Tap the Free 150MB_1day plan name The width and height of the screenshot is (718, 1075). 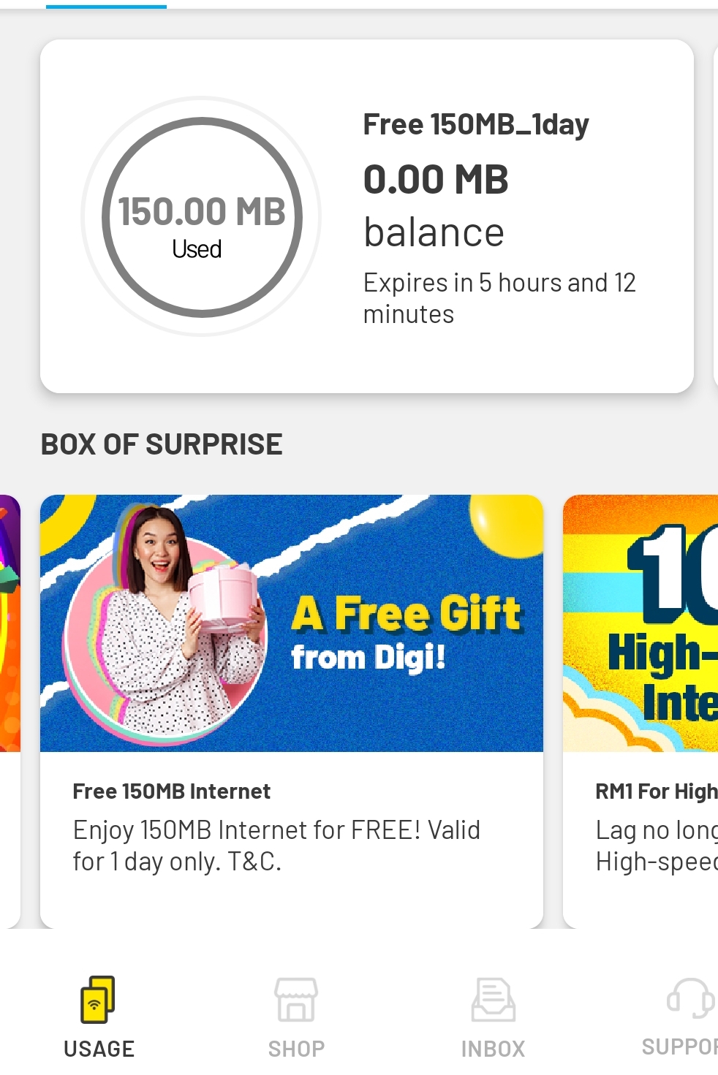tap(476, 125)
